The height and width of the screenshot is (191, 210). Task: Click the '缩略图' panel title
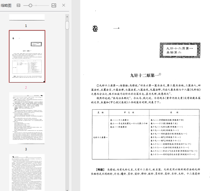6,5
